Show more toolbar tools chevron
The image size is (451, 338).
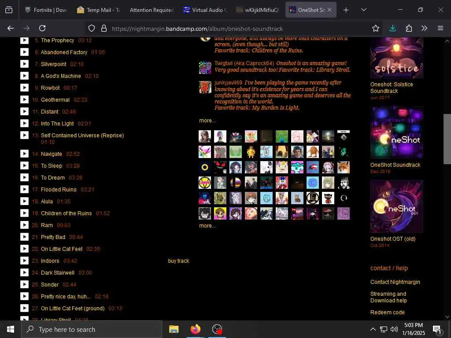pyautogui.click(x=424, y=28)
